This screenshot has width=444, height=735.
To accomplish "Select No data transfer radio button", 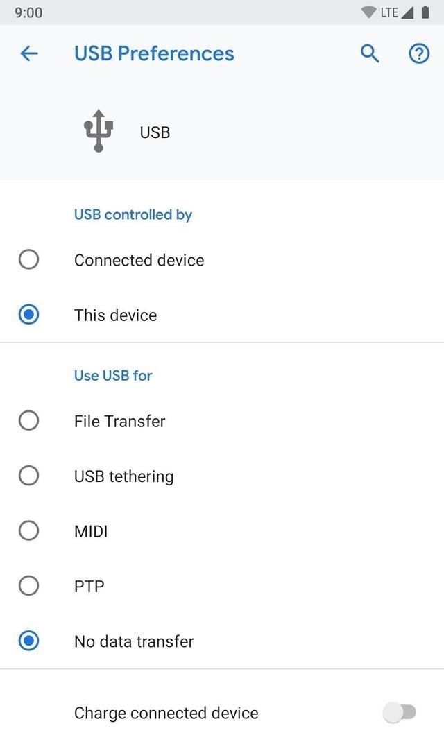I will (x=28, y=641).
